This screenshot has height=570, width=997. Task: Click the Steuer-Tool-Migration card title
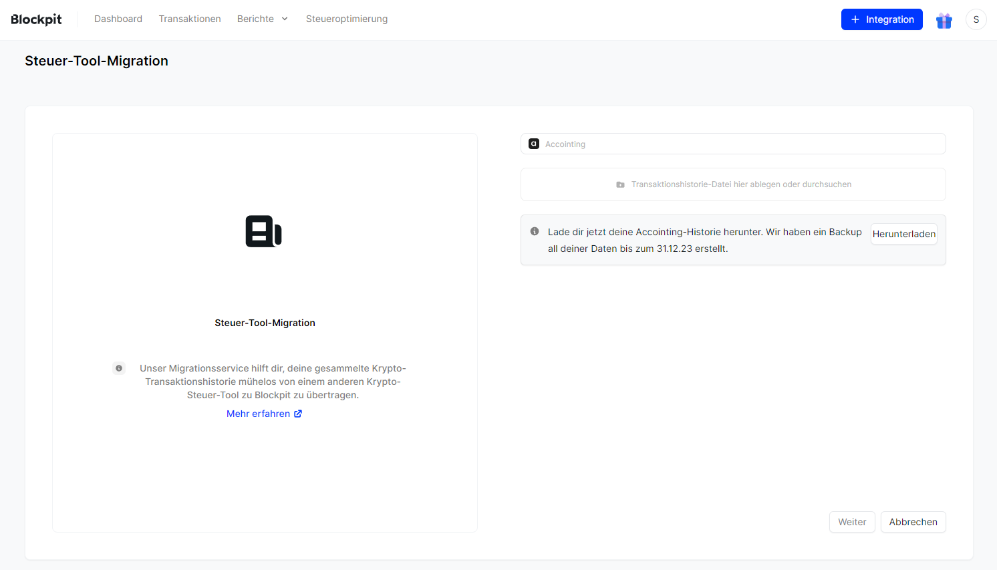265,323
